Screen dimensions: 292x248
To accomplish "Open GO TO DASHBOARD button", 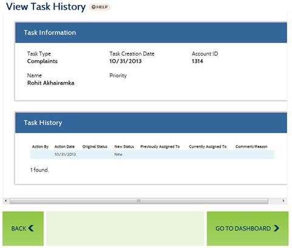I will (x=248, y=229).
